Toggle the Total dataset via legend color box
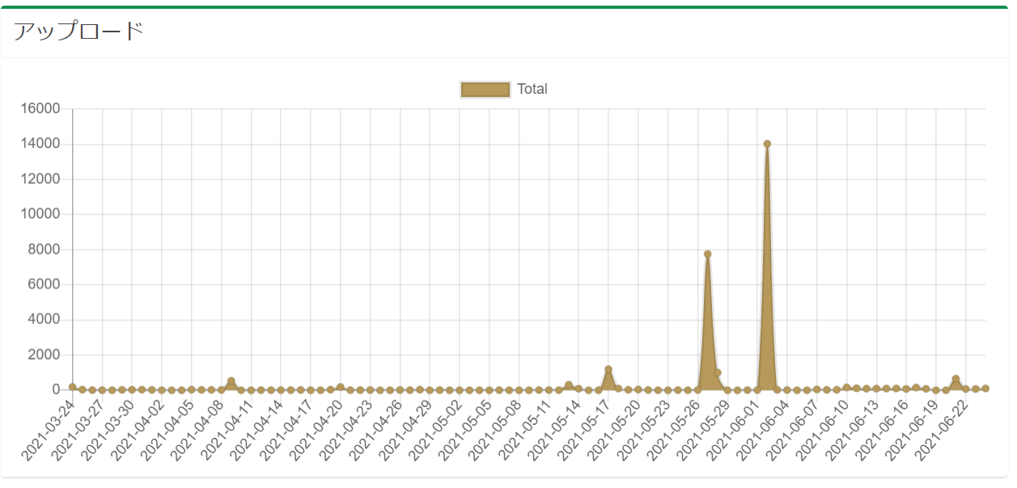 pyautogui.click(x=485, y=90)
